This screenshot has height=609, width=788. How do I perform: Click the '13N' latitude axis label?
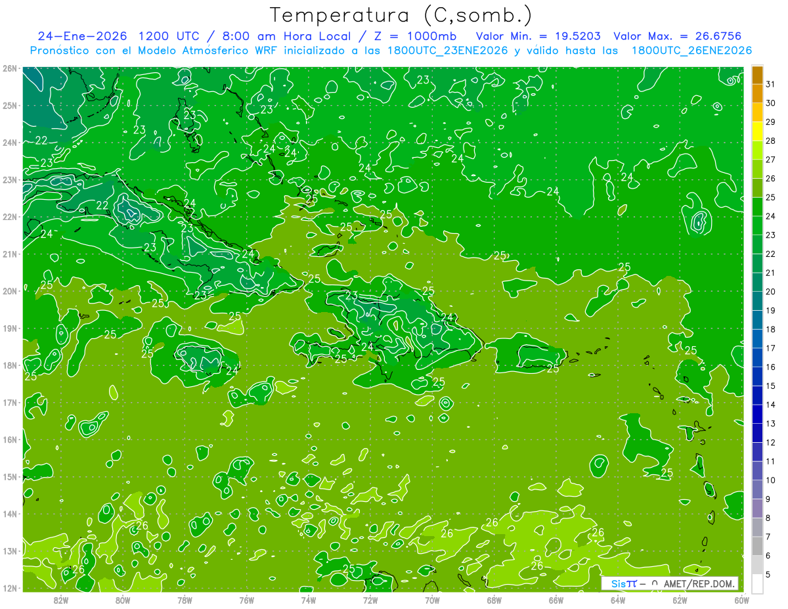pyautogui.click(x=10, y=551)
